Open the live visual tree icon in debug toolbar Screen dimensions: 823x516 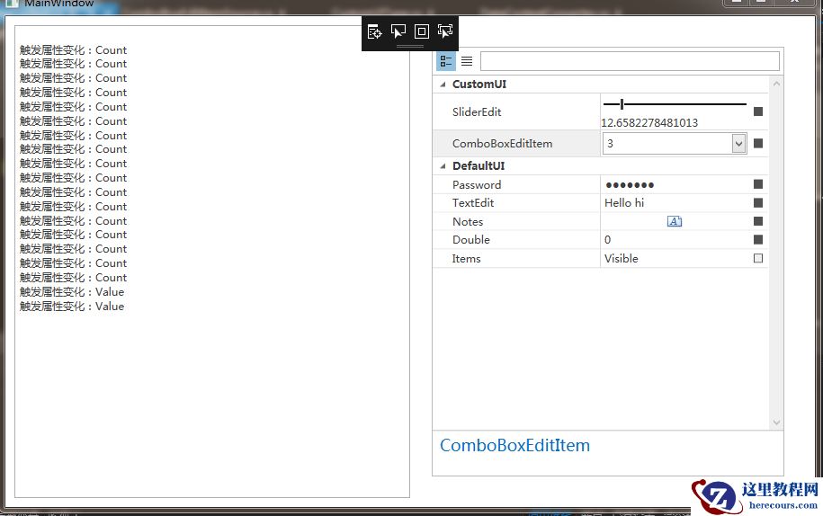pos(374,32)
